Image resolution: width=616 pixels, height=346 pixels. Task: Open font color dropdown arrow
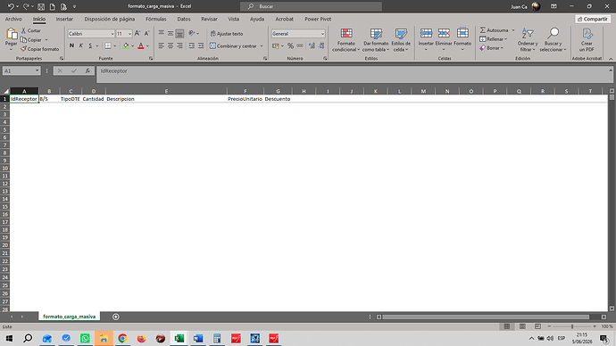pos(147,45)
